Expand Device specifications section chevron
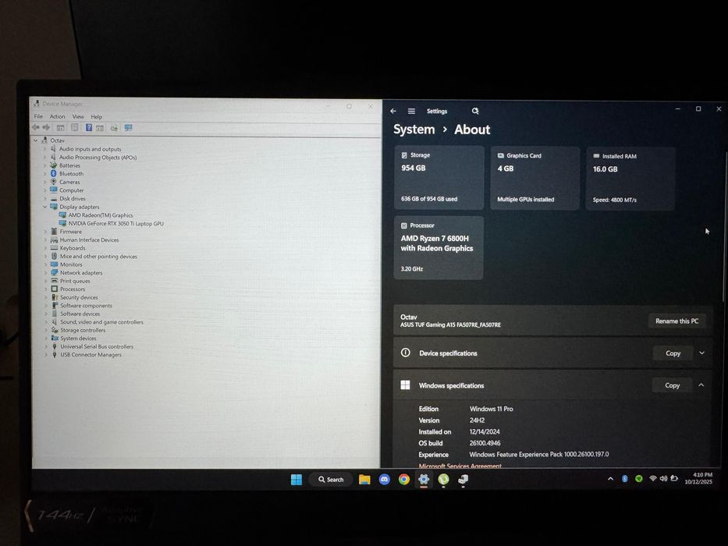The width and height of the screenshot is (728, 546). (x=701, y=353)
